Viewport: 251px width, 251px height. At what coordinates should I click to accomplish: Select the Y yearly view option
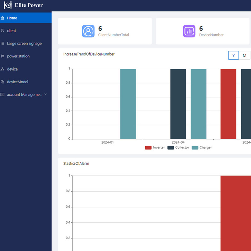(233, 56)
